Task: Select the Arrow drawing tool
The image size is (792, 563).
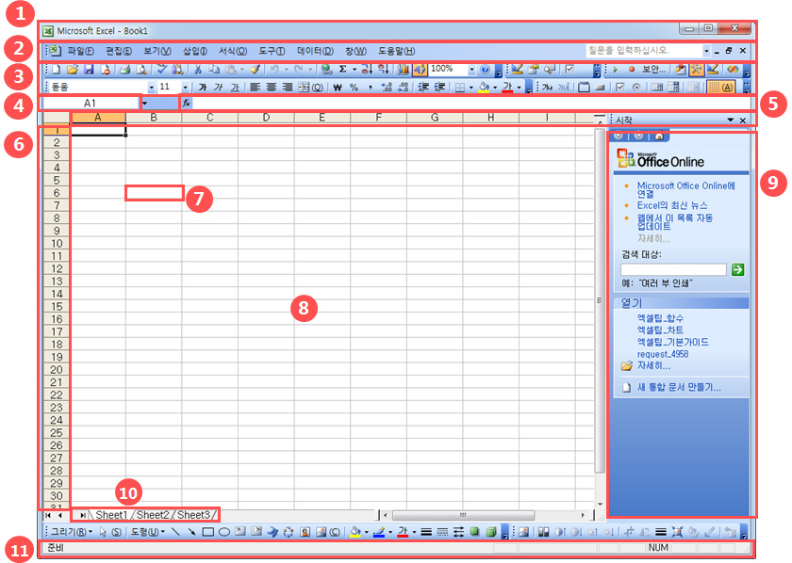Action: click(191, 532)
